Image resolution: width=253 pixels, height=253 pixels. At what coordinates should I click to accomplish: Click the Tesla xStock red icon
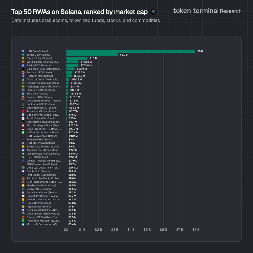23,111
